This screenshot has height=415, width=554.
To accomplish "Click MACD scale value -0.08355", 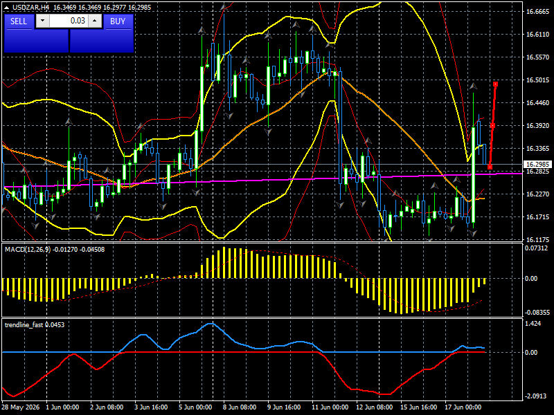I will (x=537, y=313).
